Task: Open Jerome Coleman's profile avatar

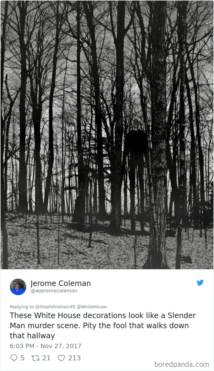Action: (x=18, y=287)
